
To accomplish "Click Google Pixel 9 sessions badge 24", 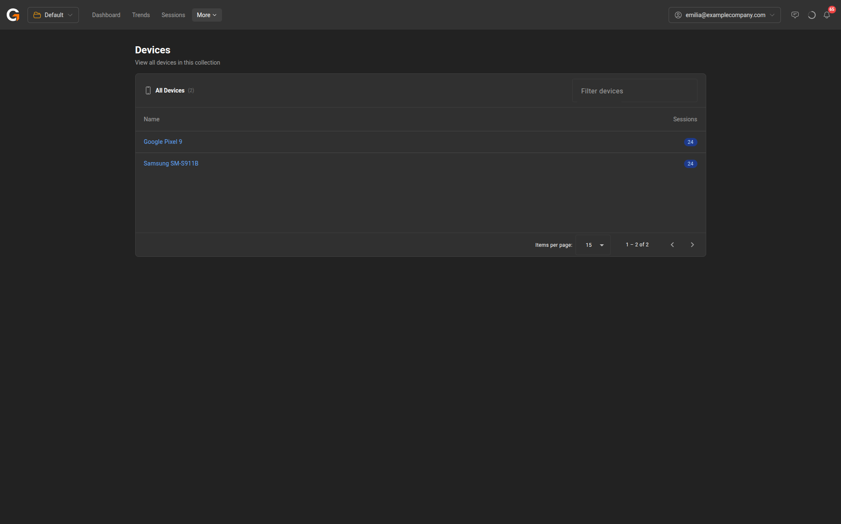I will click(690, 142).
